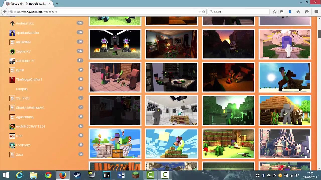This screenshot has width=321, height=180.
Task: Open the Firefox hamburger menu
Action: [x=316, y=12]
